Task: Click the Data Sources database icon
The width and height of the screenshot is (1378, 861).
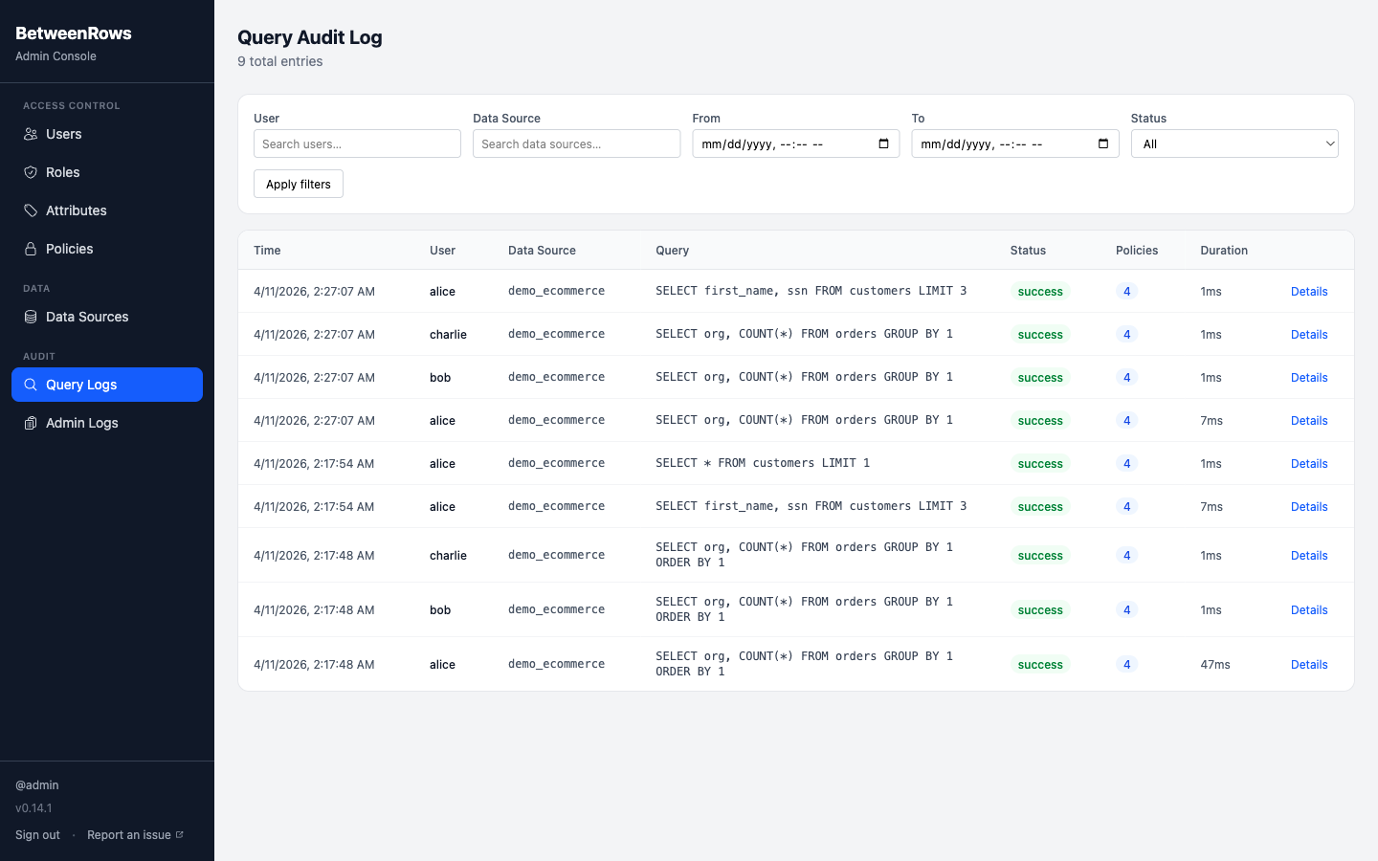Action: pyautogui.click(x=31, y=317)
